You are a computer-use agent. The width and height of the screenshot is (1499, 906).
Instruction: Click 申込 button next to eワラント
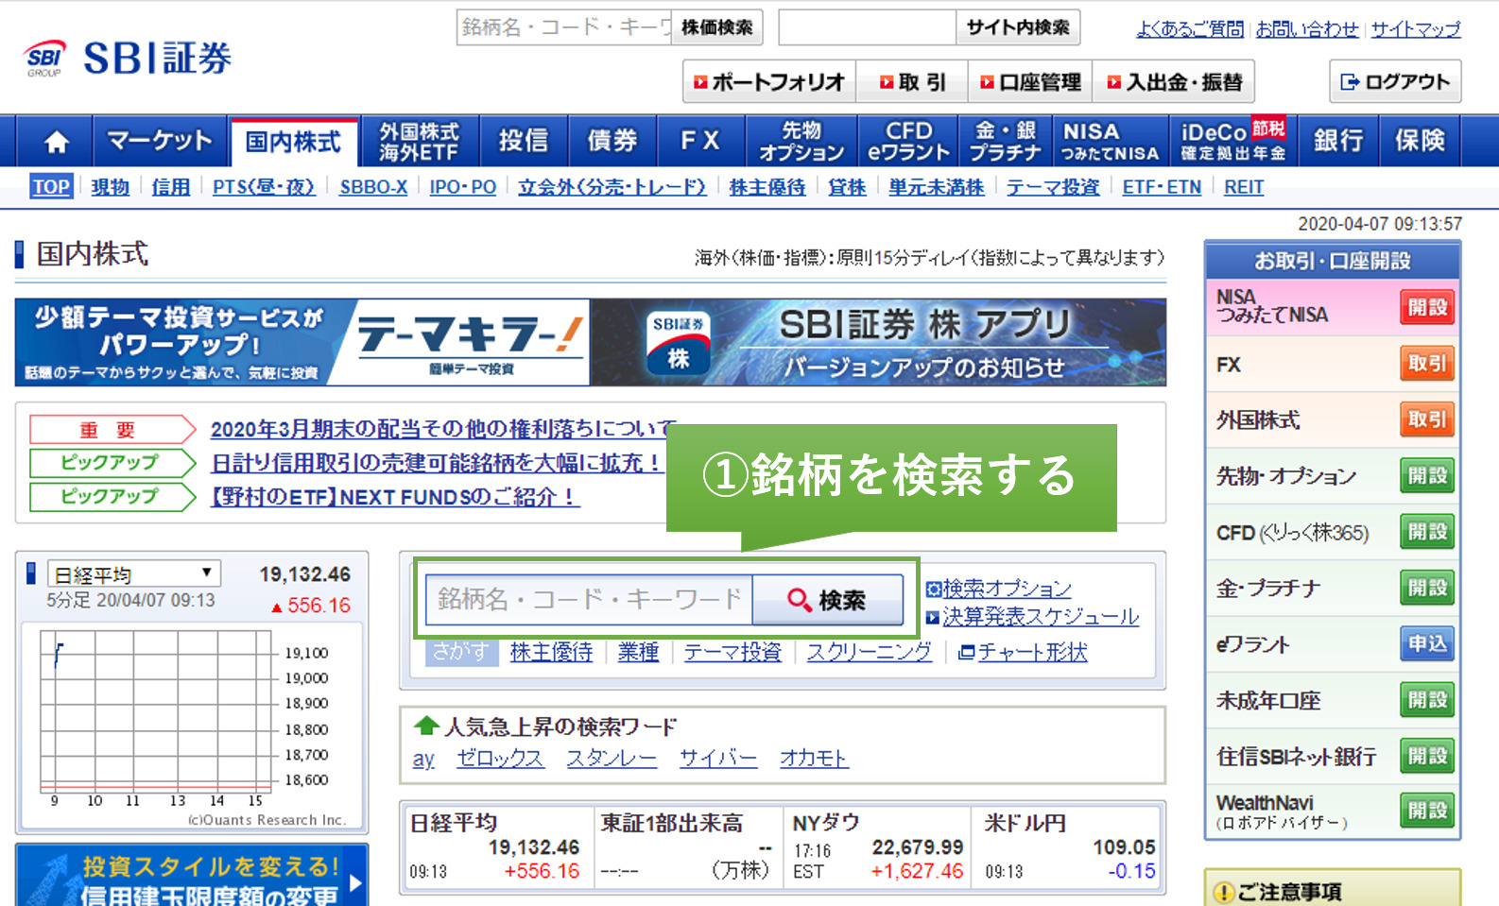pyautogui.click(x=1426, y=644)
